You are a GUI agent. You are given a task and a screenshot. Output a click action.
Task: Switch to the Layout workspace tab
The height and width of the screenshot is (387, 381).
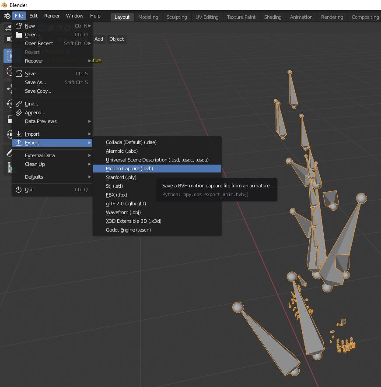122,17
